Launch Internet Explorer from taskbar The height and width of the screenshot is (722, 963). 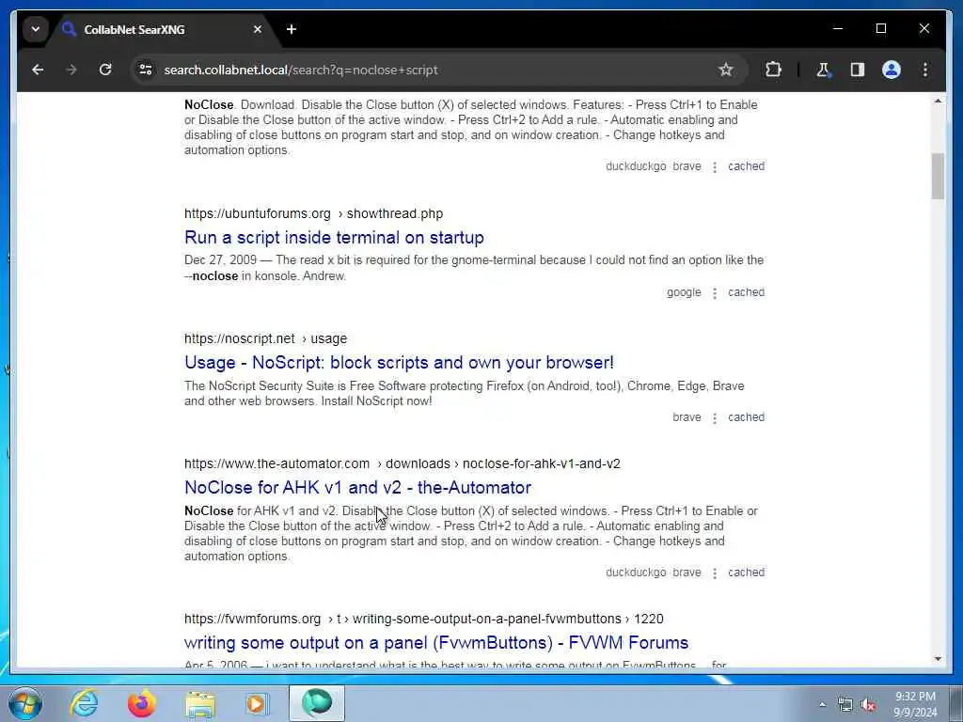[84, 703]
